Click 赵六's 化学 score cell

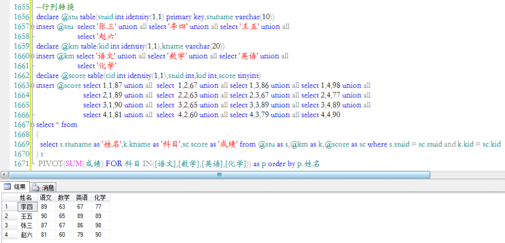[101, 235]
